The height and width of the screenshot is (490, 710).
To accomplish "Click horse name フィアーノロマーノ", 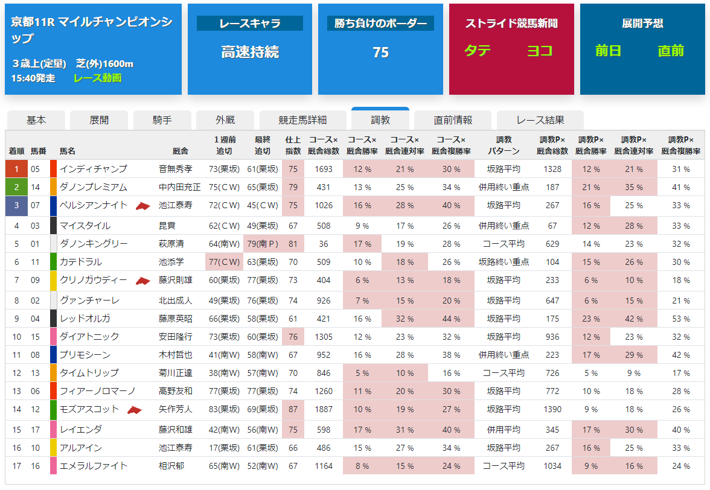I will tap(97, 391).
